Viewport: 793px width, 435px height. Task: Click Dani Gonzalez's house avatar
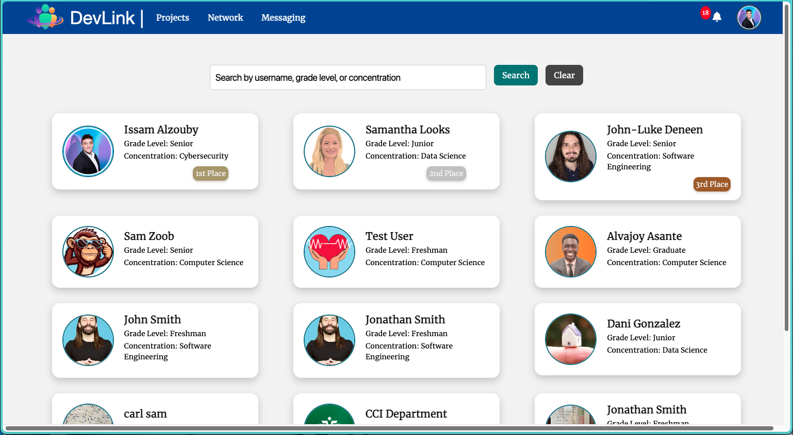coord(571,339)
